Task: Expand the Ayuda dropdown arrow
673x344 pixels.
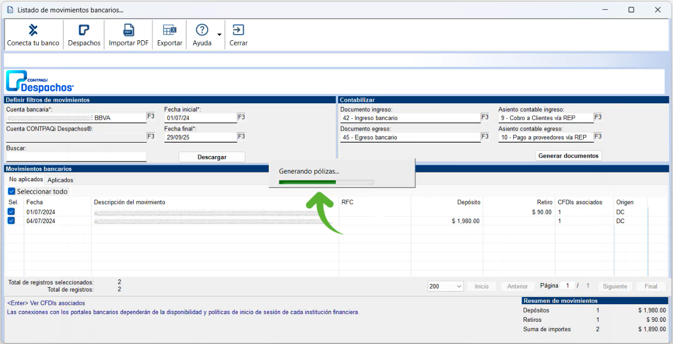Action: pyautogui.click(x=220, y=35)
